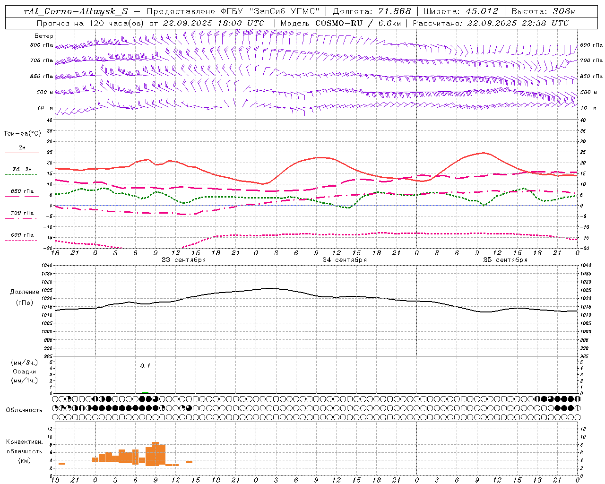This screenshot has width=605, height=484.
Task: Click the 24 сентября date label
Action: coord(345,260)
